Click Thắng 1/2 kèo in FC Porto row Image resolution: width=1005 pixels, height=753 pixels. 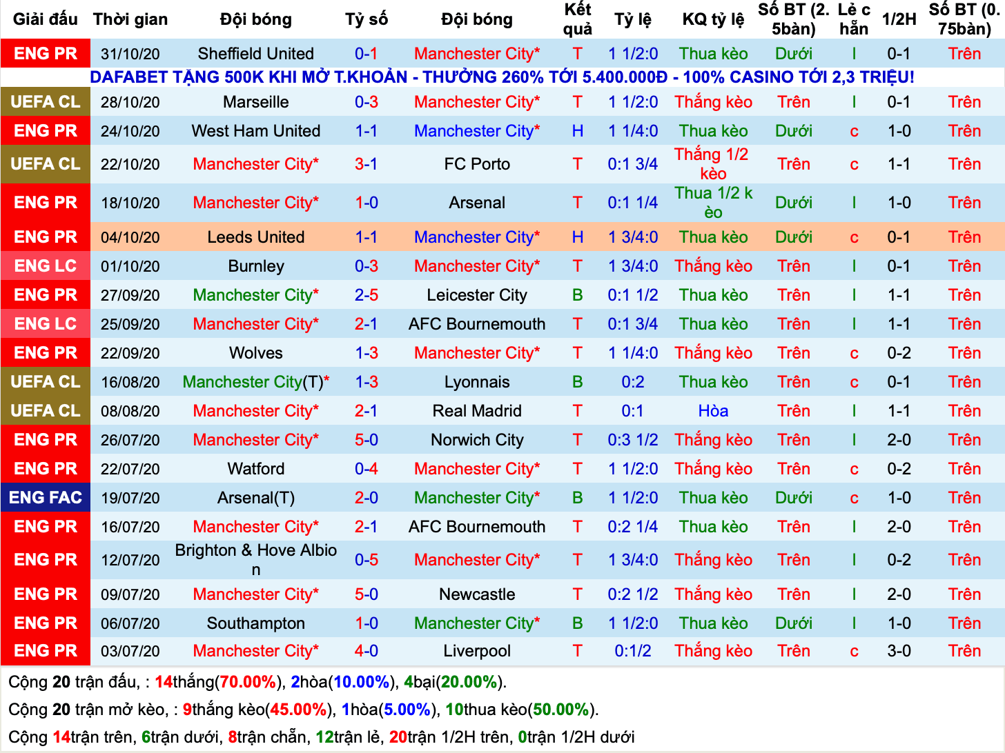[x=713, y=164]
